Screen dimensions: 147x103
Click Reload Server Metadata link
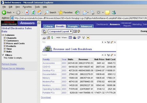[13, 68]
